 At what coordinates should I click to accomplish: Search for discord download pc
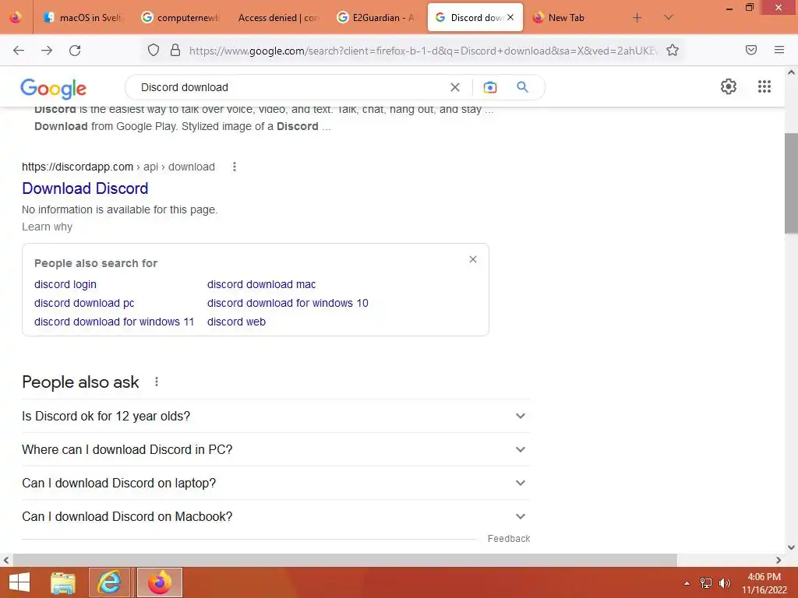coord(84,303)
